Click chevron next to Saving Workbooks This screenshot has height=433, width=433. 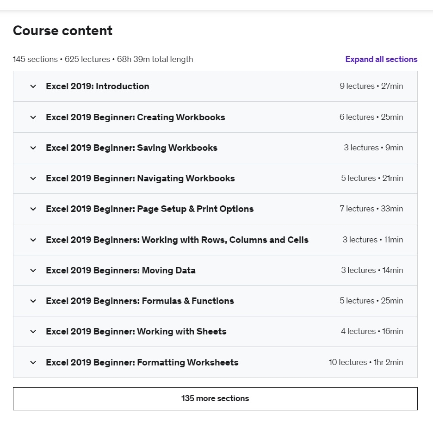click(x=33, y=148)
